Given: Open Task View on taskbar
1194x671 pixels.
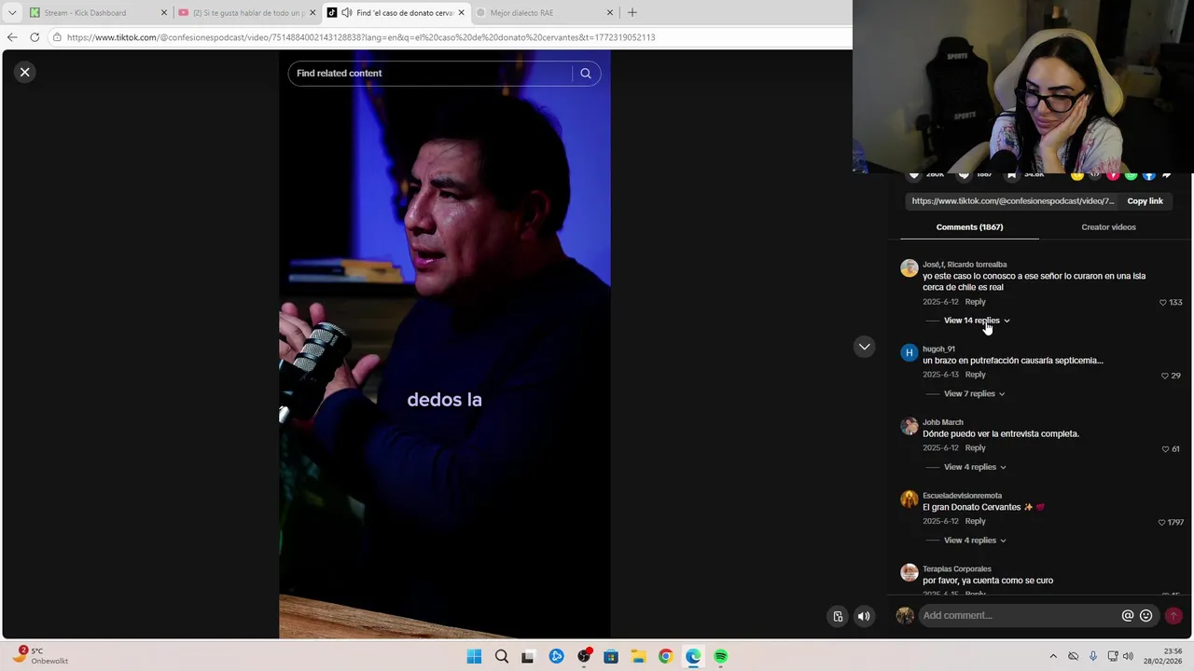Looking at the screenshot, I should point(528,657).
